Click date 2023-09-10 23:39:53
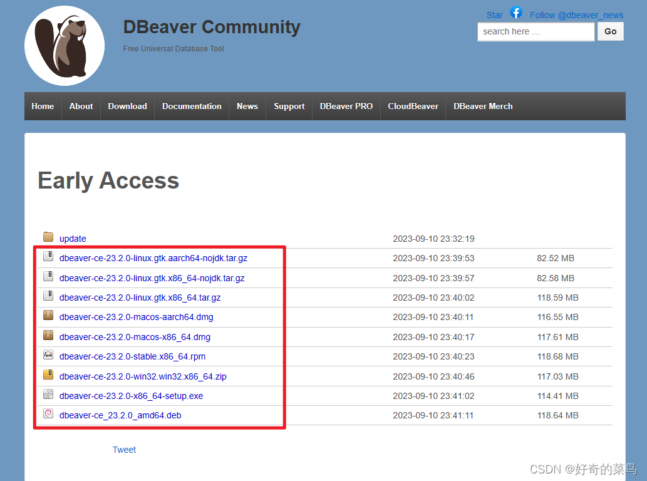The width and height of the screenshot is (647, 481). tap(433, 258)
